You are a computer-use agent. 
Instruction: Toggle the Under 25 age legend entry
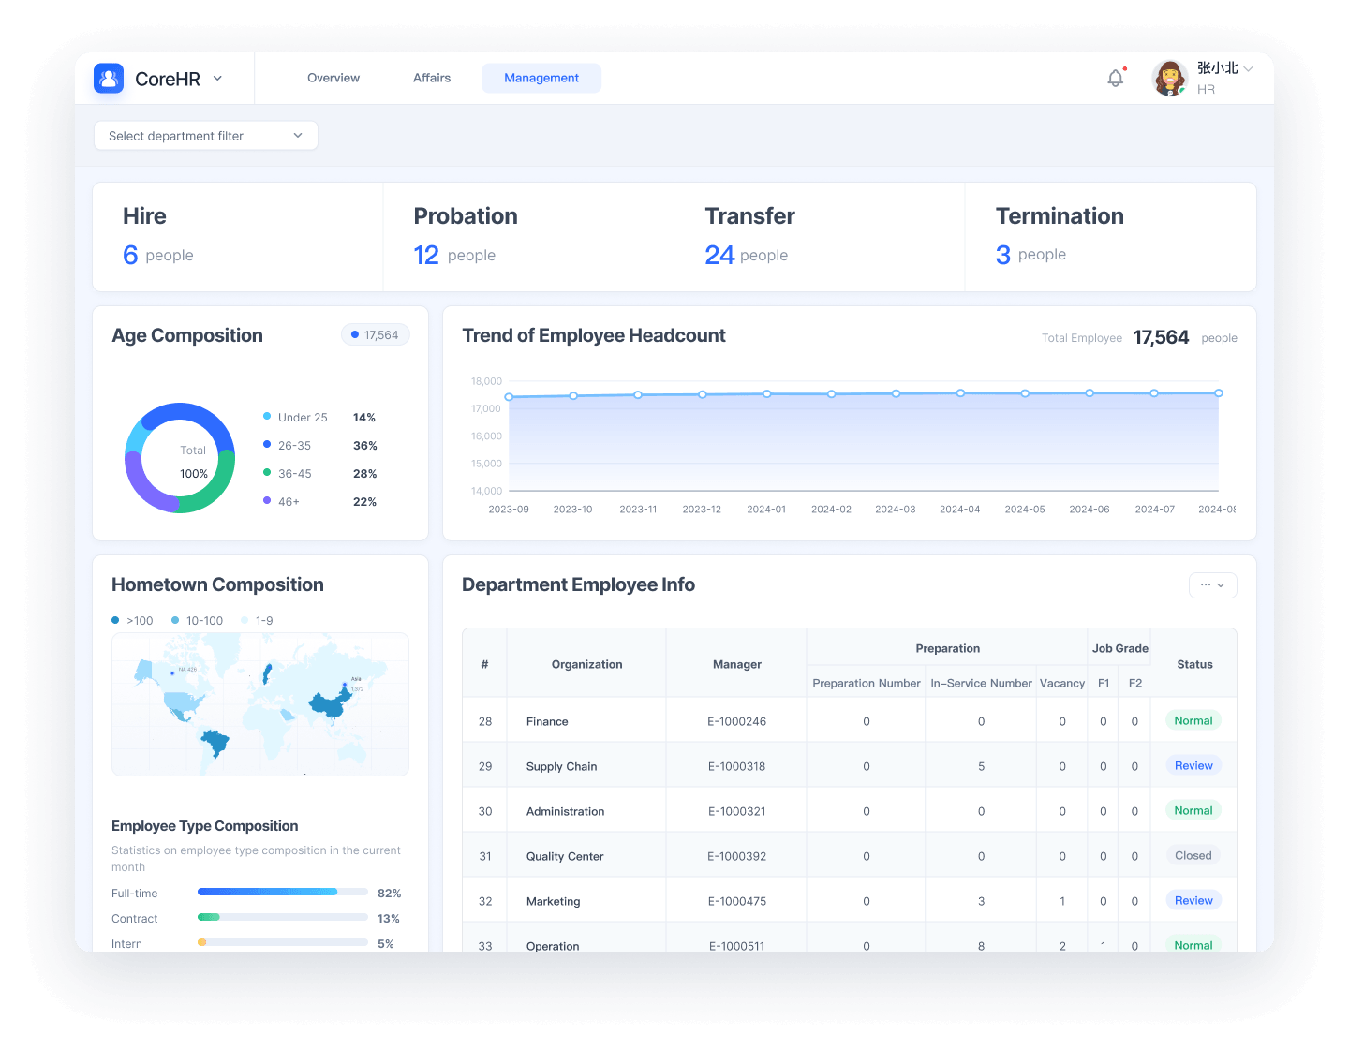point(295,418)
